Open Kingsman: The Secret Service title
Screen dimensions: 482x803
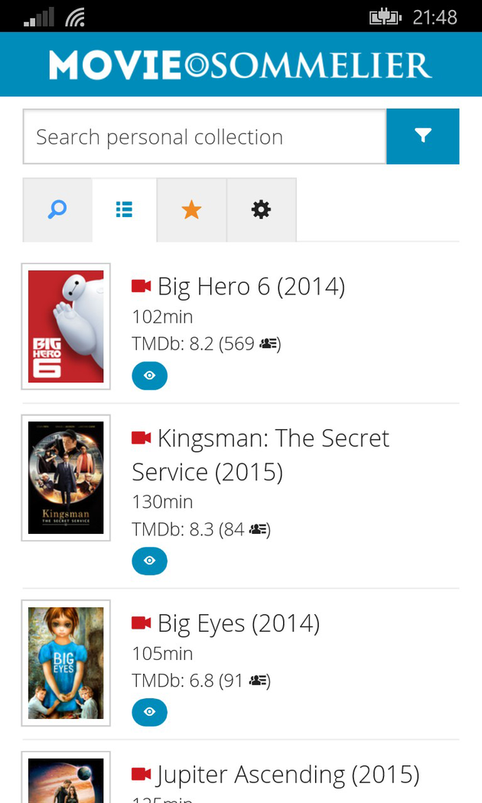[x=260, y=454]
